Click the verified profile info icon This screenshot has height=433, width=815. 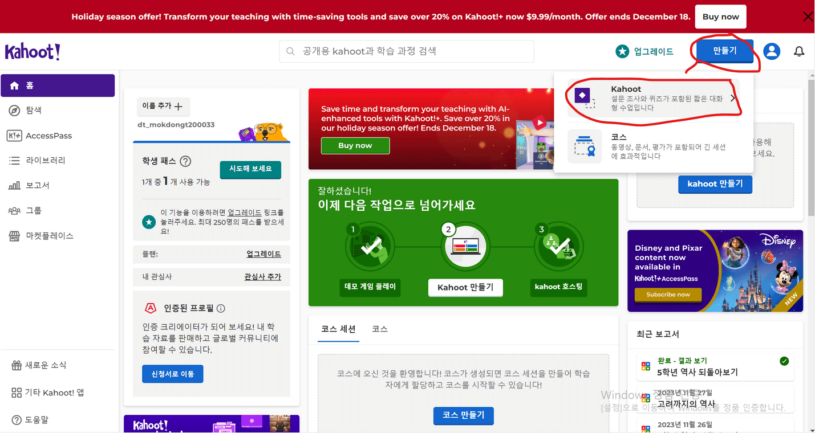click(x=221, y=308)
